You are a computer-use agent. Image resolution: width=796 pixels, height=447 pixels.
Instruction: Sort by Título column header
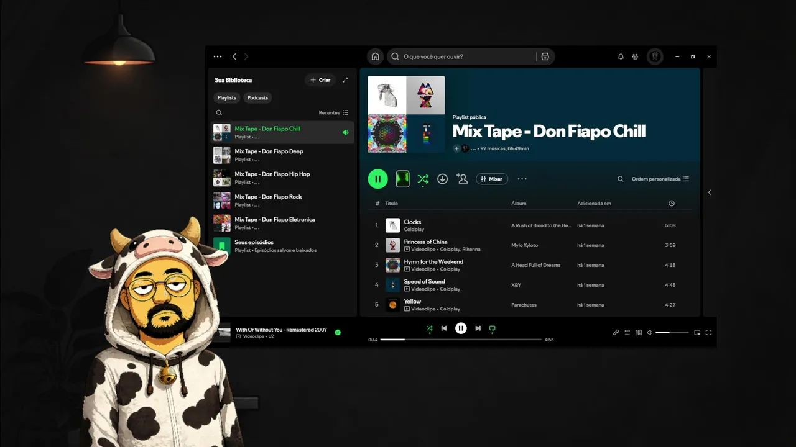pos(391,204)
